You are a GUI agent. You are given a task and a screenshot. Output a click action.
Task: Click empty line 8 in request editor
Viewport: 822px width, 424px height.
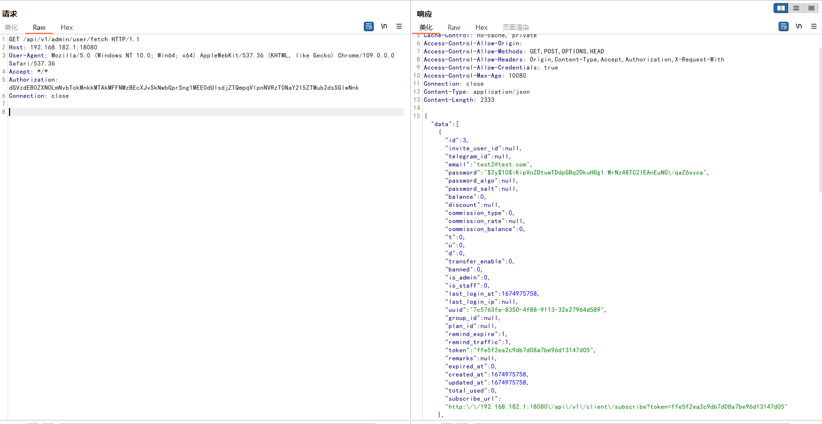click(202, 112)
